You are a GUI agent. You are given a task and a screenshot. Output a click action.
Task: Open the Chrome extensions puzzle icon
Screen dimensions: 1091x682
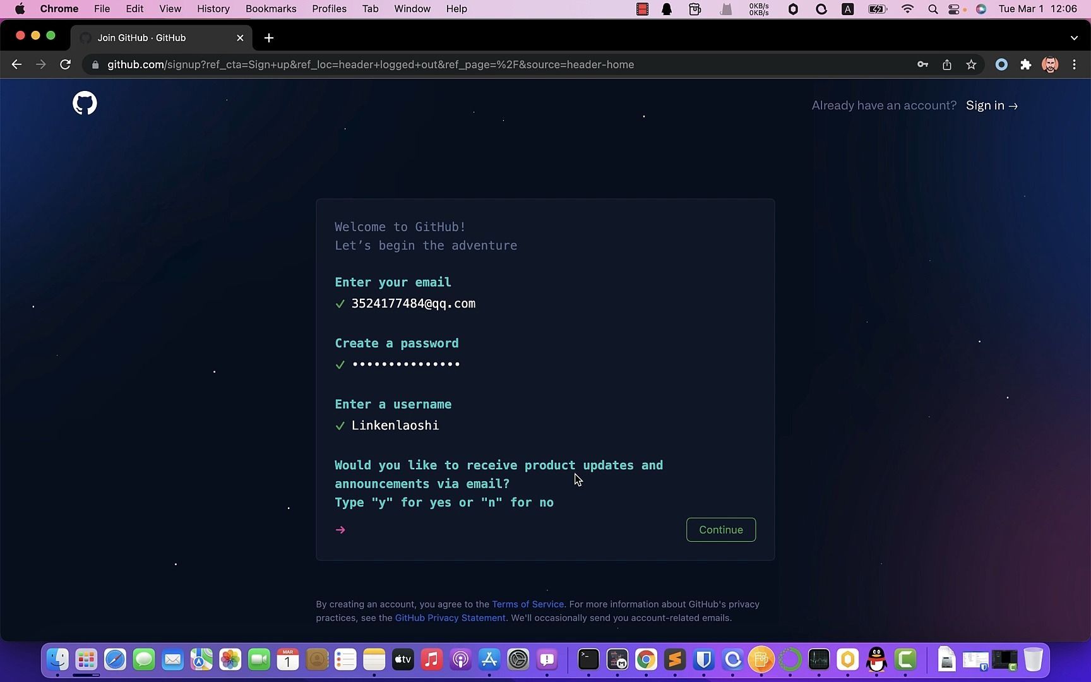point(1026,64)
